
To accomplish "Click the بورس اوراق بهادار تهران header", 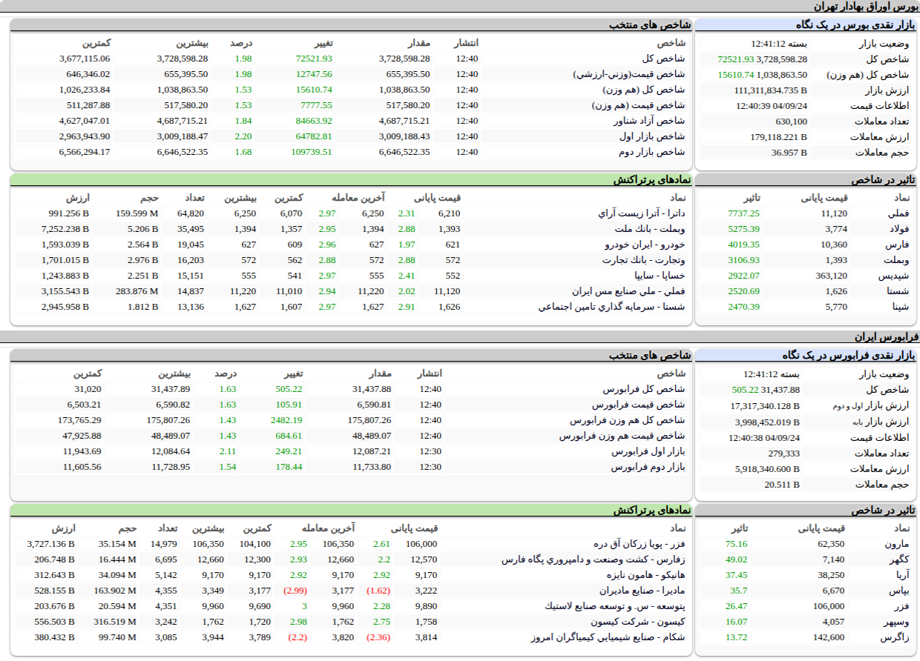I will tap(866, 6).
